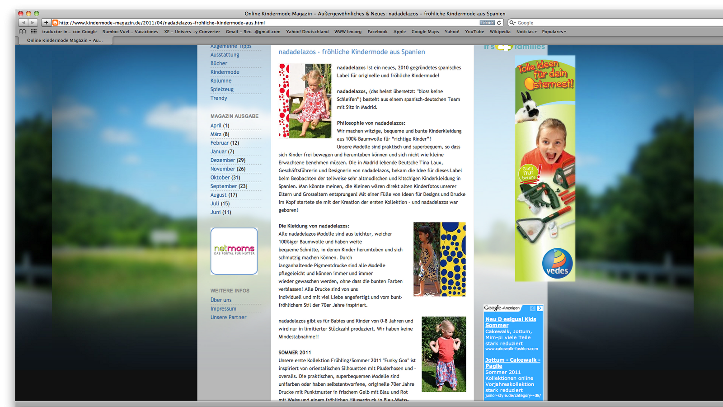Viewport: 723px width, 407px height.
Task: Click the article title 'nadadelazos - fröhliche Kindermode aus Spanien'
Action: [x=352, y=52]
